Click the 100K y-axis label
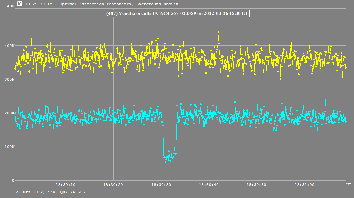This screenshot has width=354, height=198. (9, 147)
